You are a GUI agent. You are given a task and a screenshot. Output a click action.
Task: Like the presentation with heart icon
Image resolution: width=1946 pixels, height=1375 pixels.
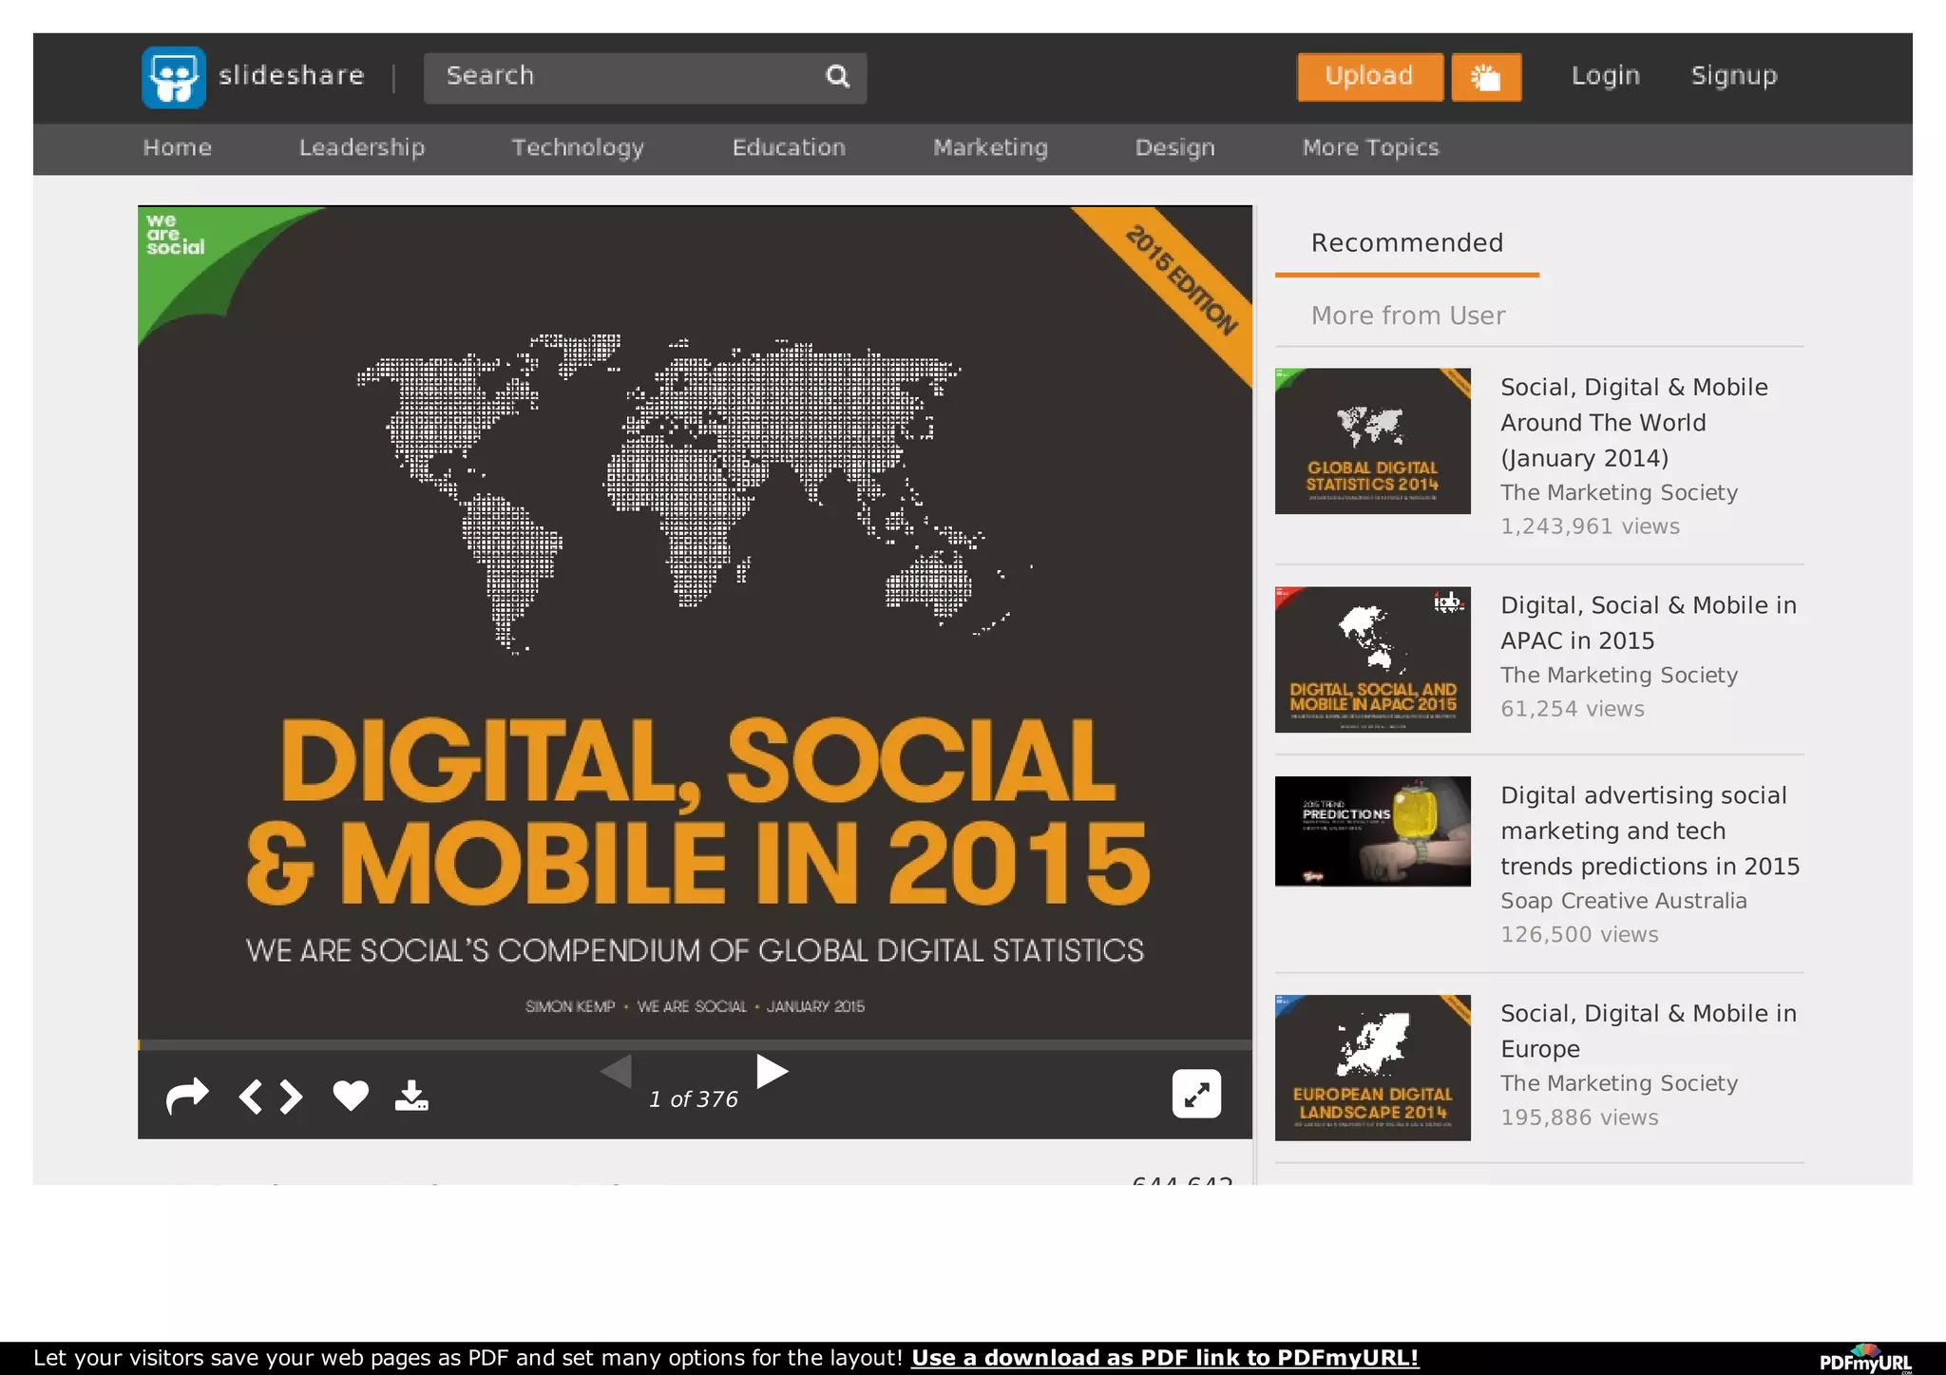[351, 1096]
